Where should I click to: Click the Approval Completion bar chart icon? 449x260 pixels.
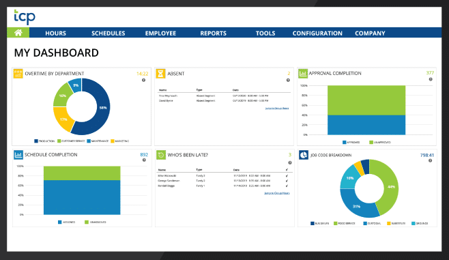point(303,73)
